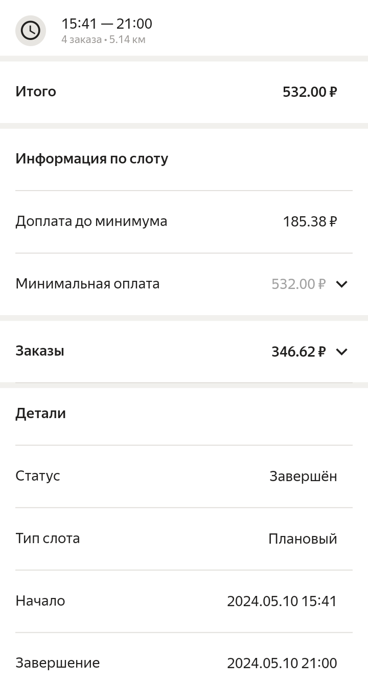Tap the 4 заказа • 5.14 км subtitle
The width and height of the screenshot is (368, 682).
pyautogui.click(x=103, y=39)
